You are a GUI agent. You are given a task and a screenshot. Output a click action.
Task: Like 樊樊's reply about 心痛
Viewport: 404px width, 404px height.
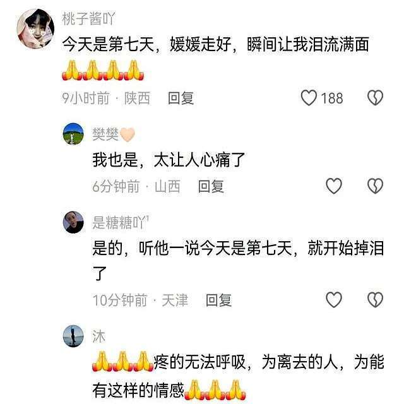(334, 186)
